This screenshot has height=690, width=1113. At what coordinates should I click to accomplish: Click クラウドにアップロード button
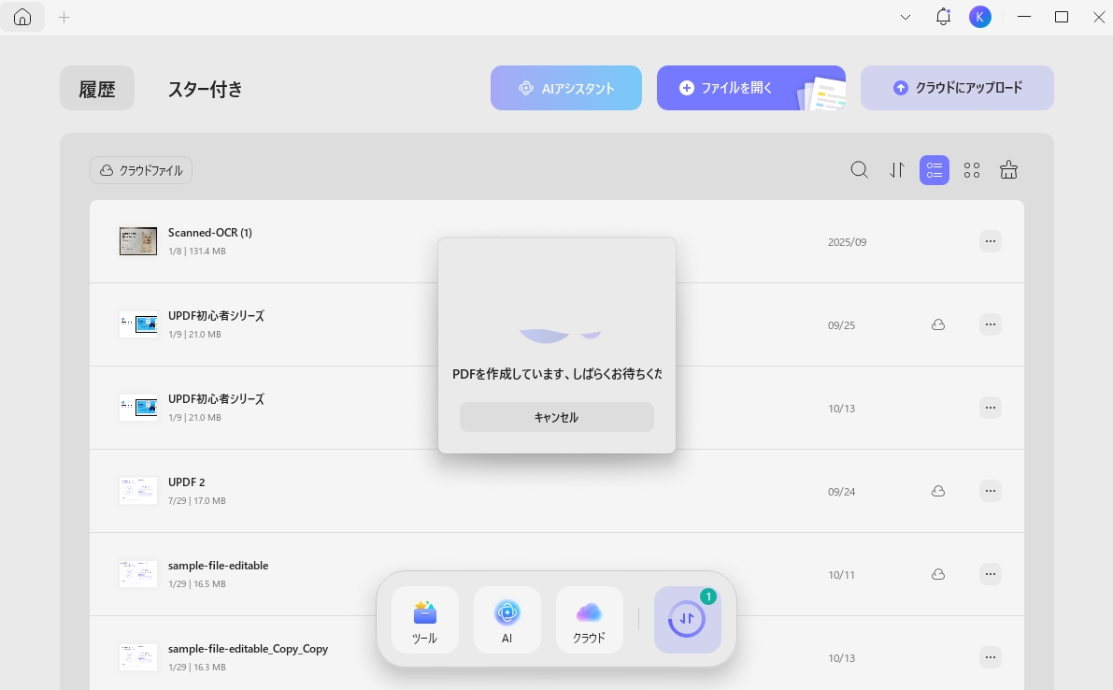[x=957, y=88]
